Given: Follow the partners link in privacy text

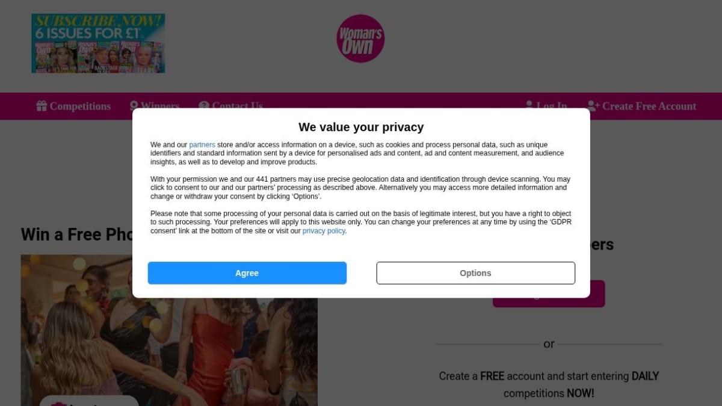Looking at the screenshot, I should [202, 145].
